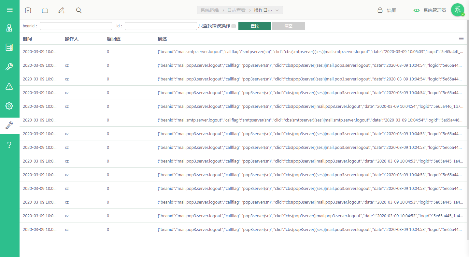This screenshot has height=257, width=469.
Task: Go to the home page icon
Action: [28, 10]
